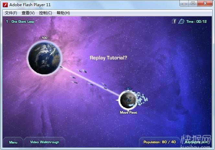Open the Video Walkthrough
This screenshot has height=150, width=215.
(x=45, y=142)
